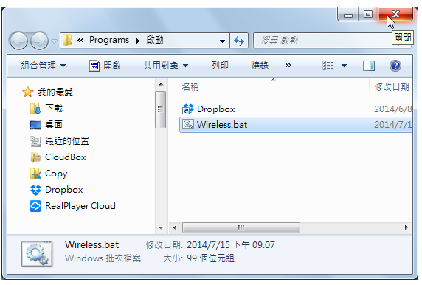The image size is (422, 285).
Task: Click the Wireless.bat thumbnail in details pane
Action: click(x=37, y=254)
